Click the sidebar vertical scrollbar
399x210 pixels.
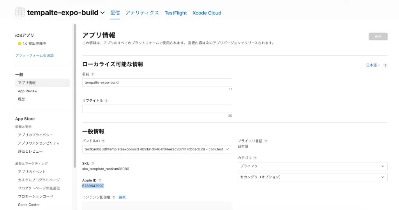pyautogui.click(x=75, y=95)
